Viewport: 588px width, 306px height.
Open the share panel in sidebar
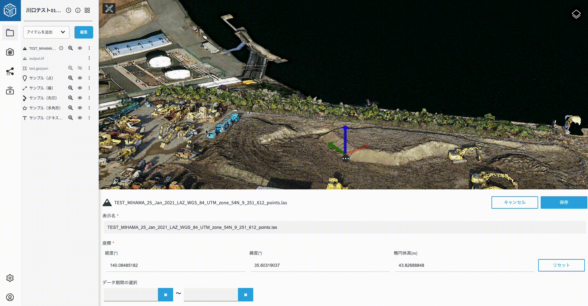click(10, 72)
